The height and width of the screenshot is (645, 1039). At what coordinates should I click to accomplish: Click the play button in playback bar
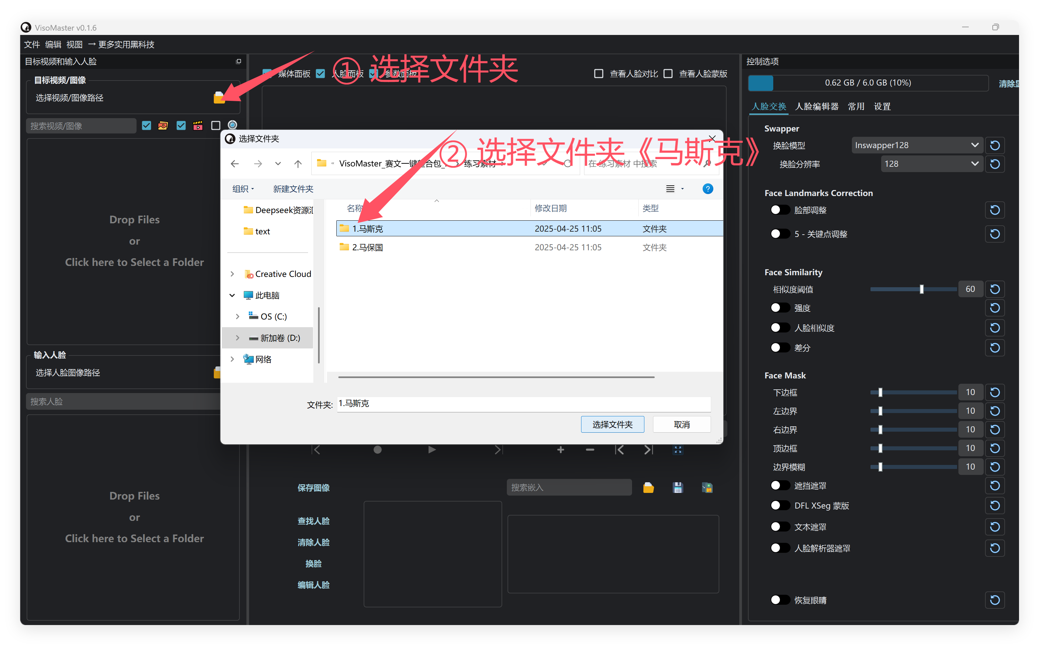click(x=432, y=449)
